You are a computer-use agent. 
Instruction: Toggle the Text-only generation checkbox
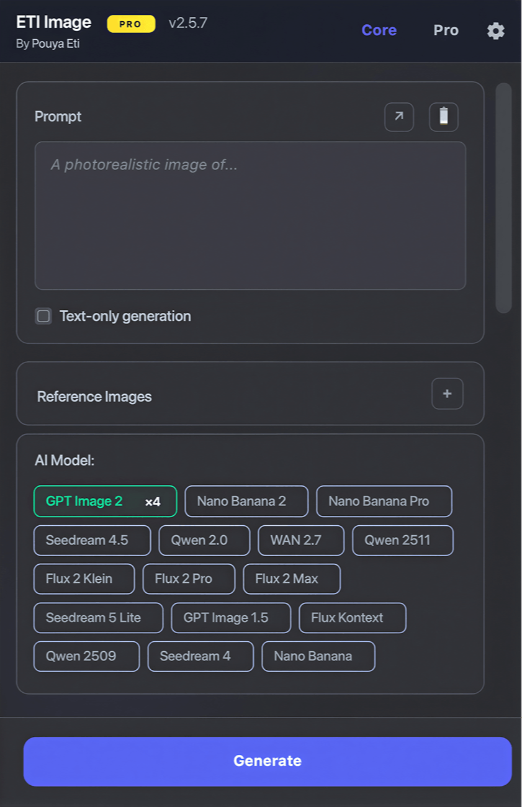click(43, 316)
